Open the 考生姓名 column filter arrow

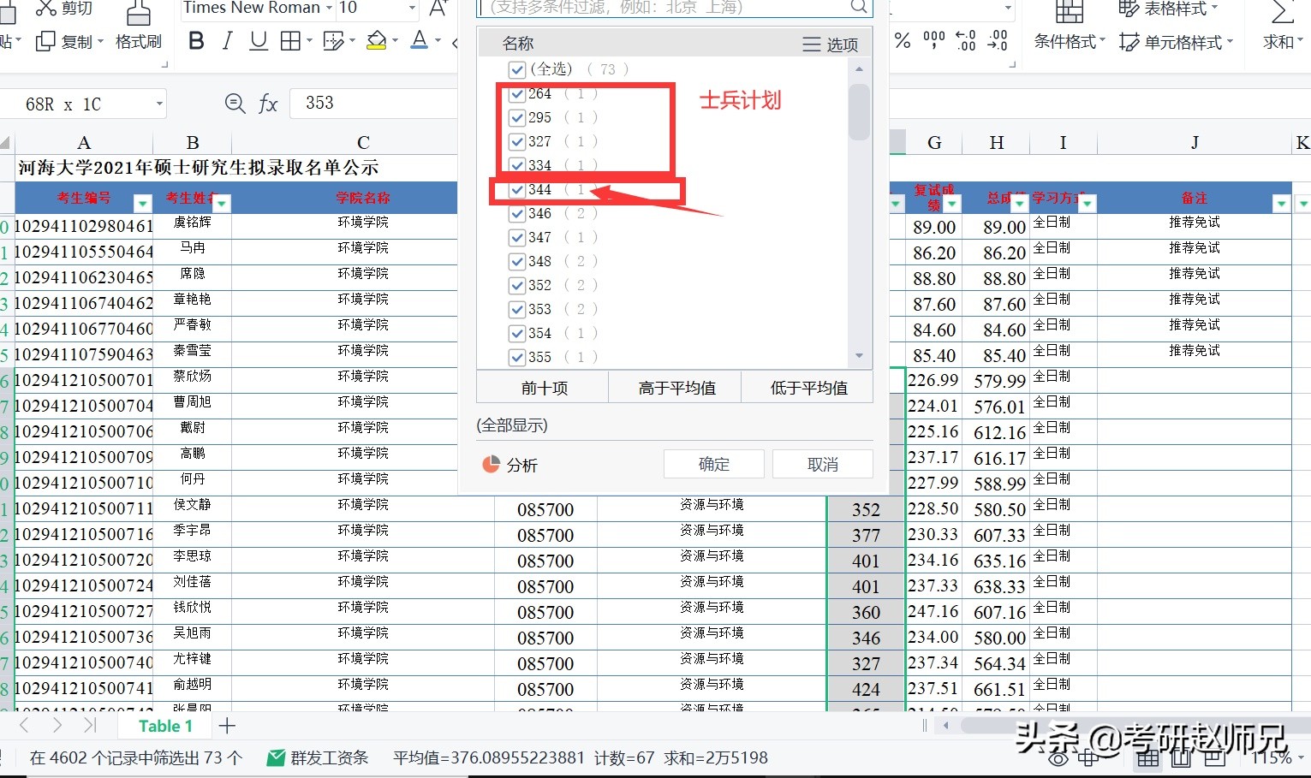(x=222, y=203)
